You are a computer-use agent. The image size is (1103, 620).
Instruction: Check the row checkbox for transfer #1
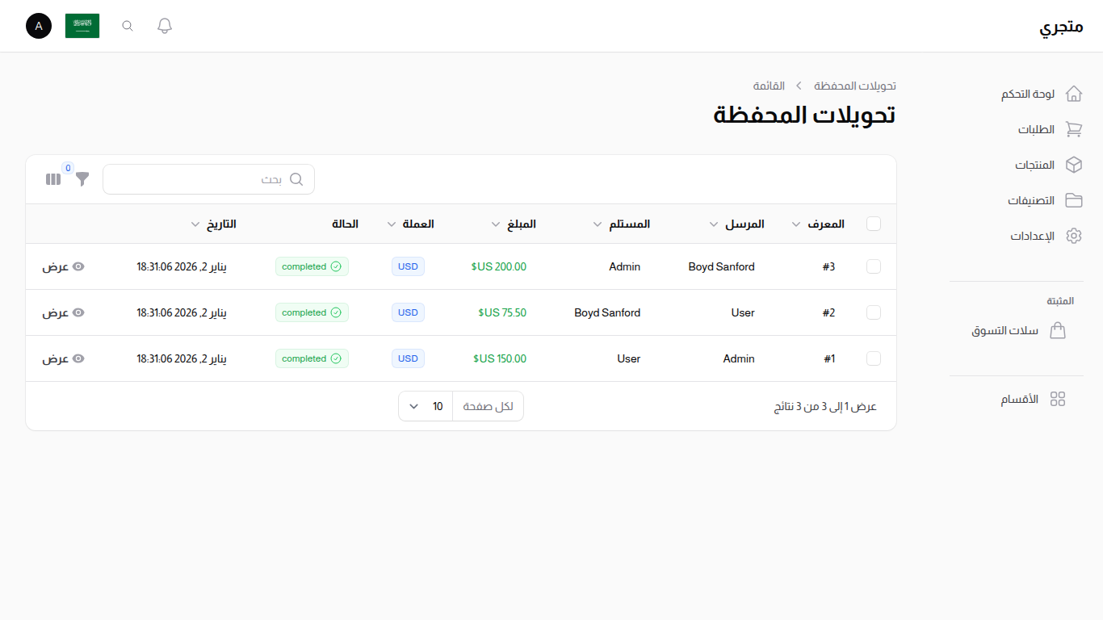coord(873,358)
